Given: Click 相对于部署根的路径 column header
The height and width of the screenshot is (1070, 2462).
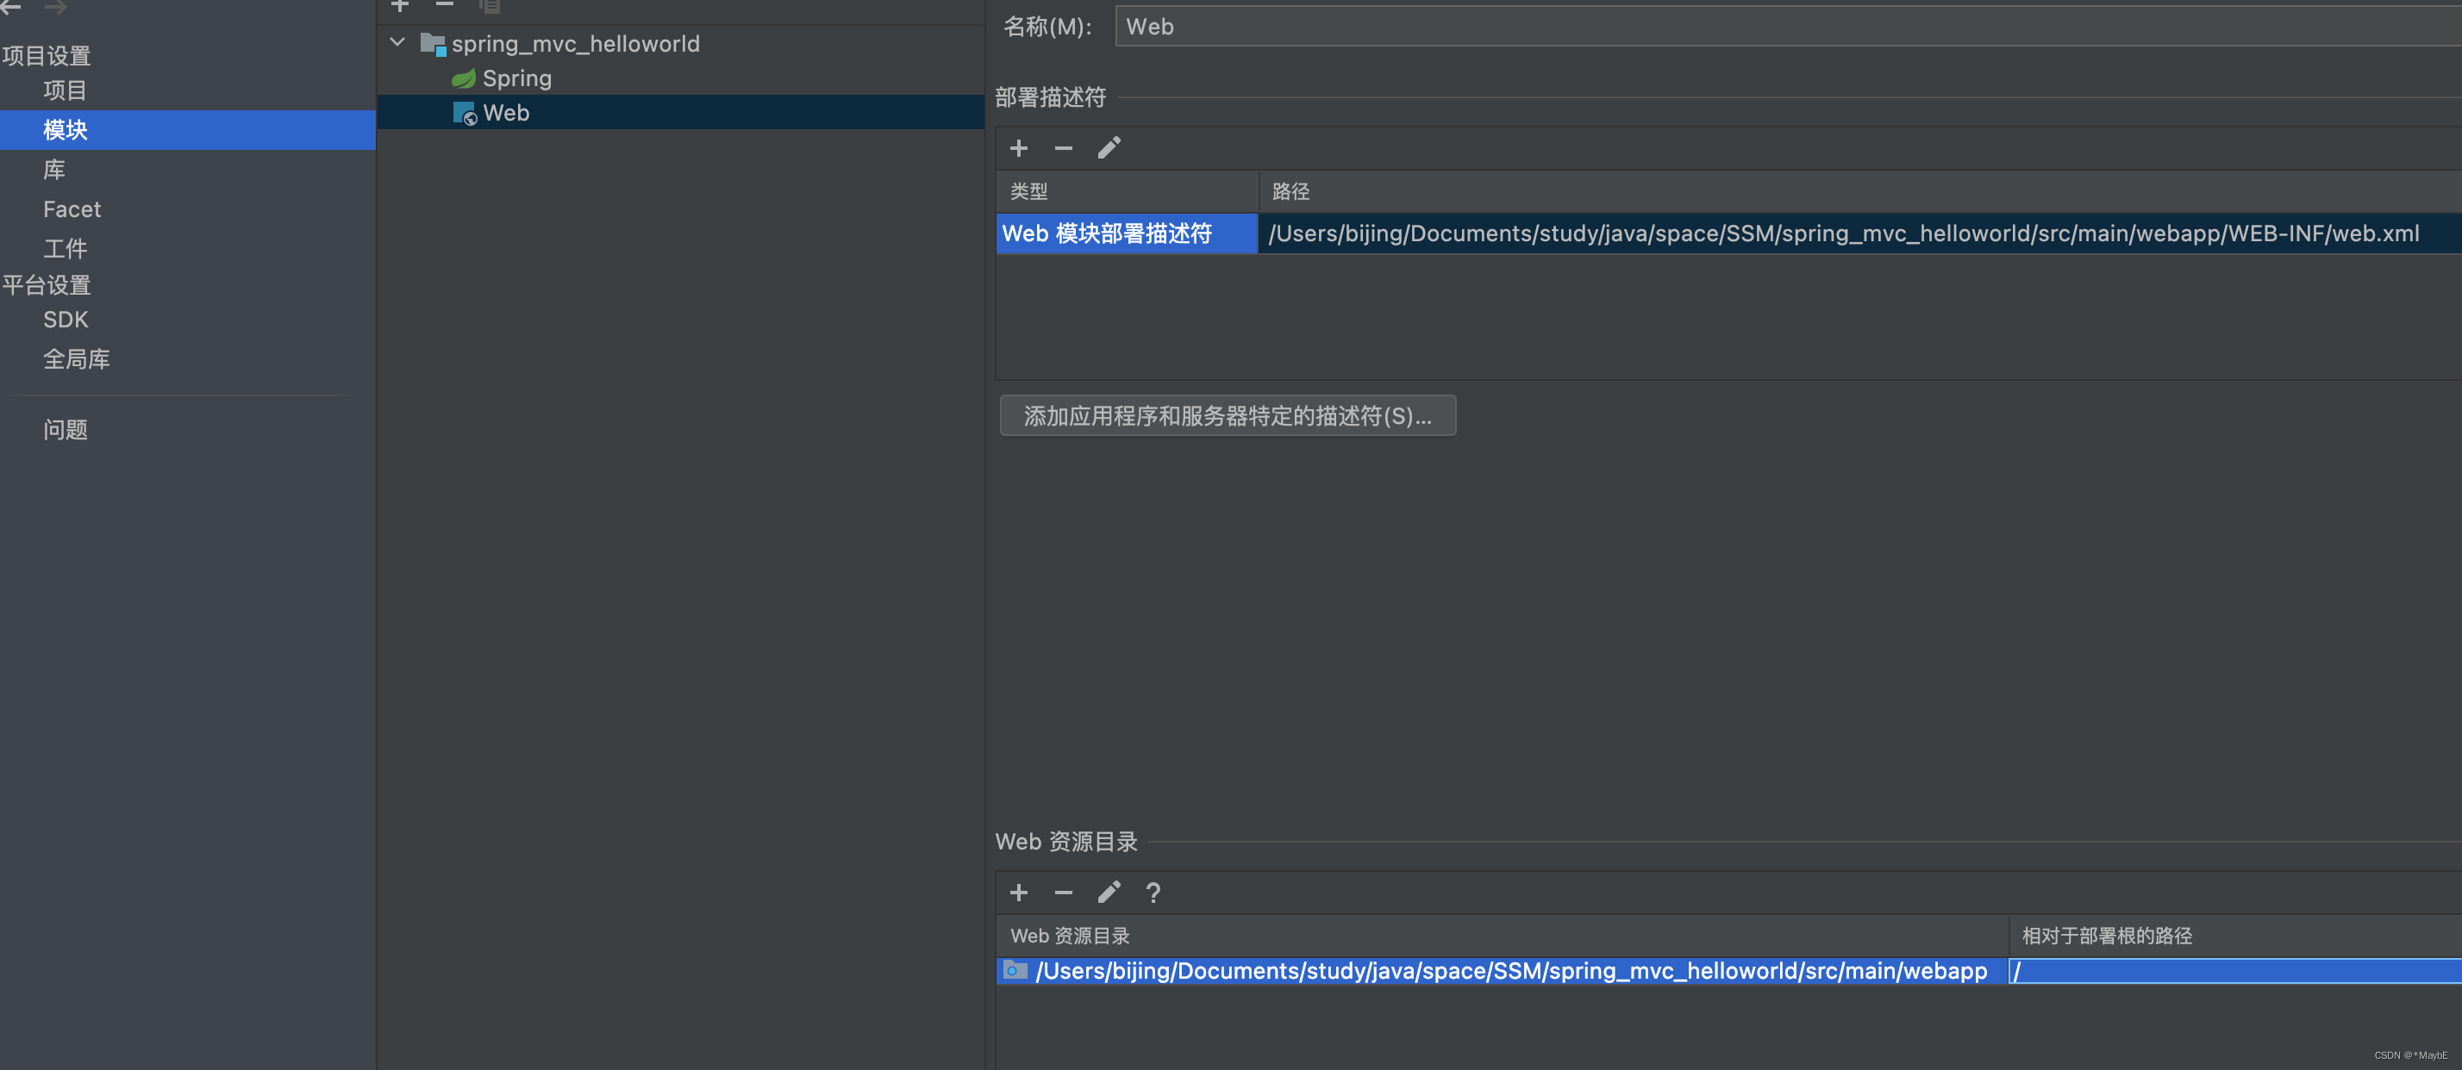Looking at the screenshot, I should point(2234,936).
